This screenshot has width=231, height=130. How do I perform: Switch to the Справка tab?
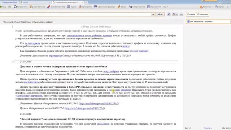coord(191,14)
